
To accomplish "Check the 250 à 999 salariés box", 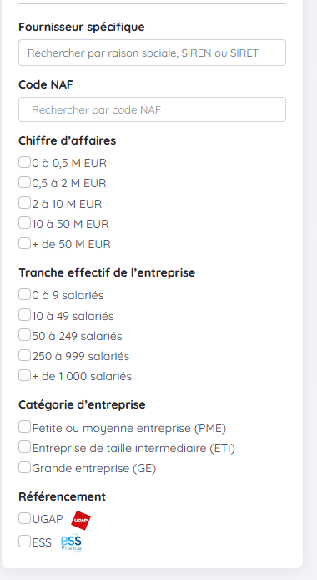I will coord(24,355).
